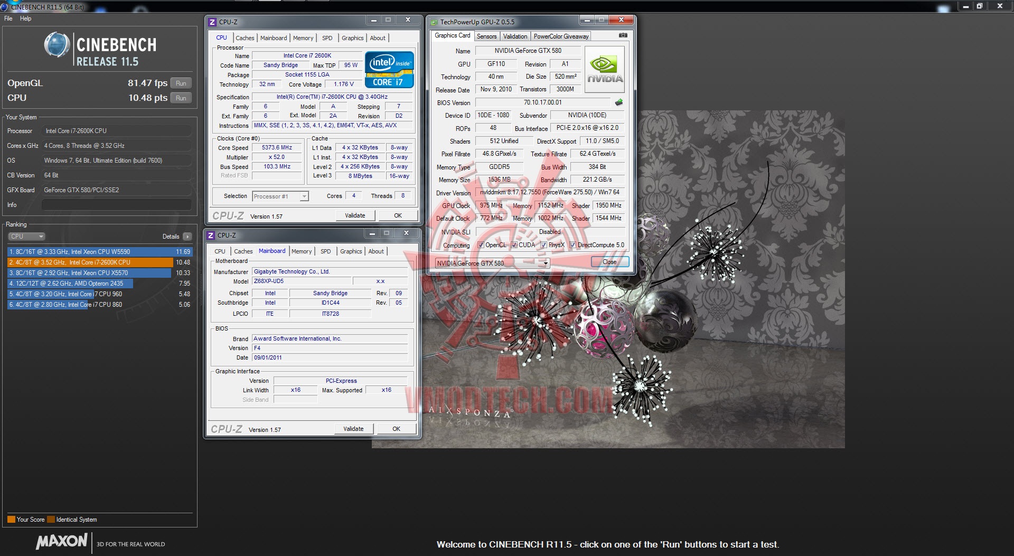Open the Help menu in Cinebench
1014x556 pixels.
point(25,18)
